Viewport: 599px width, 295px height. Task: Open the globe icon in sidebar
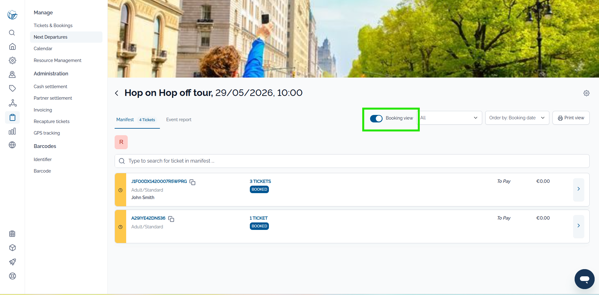[x=12, y=145]
